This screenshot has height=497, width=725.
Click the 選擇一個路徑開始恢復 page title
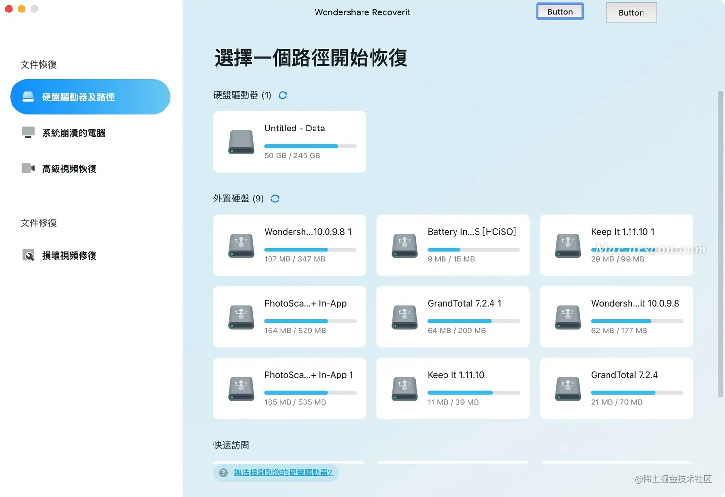[x=311, y=58]
